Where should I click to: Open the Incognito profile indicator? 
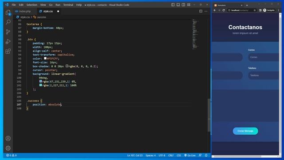[x=269, y=10]
